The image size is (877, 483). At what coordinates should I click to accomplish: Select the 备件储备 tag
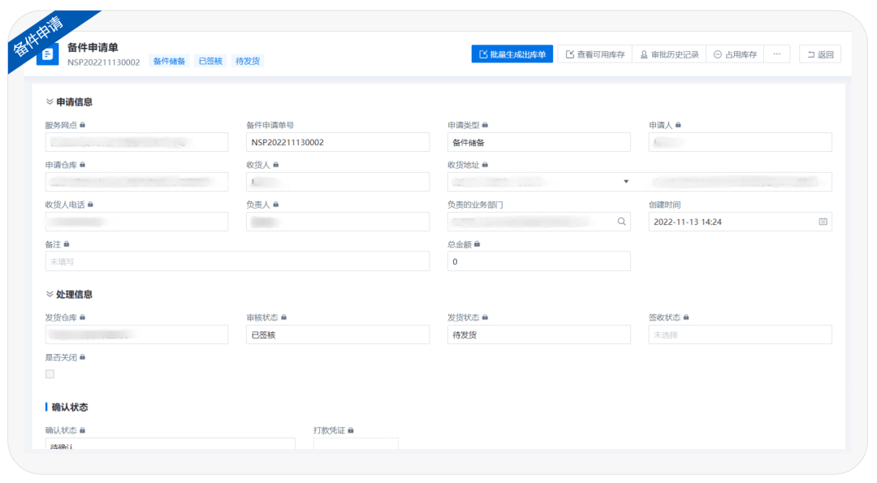tap(169, 62)
